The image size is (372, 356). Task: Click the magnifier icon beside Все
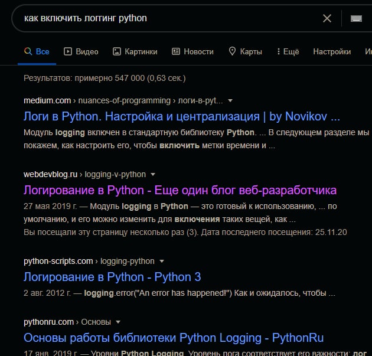coord(28,51)
